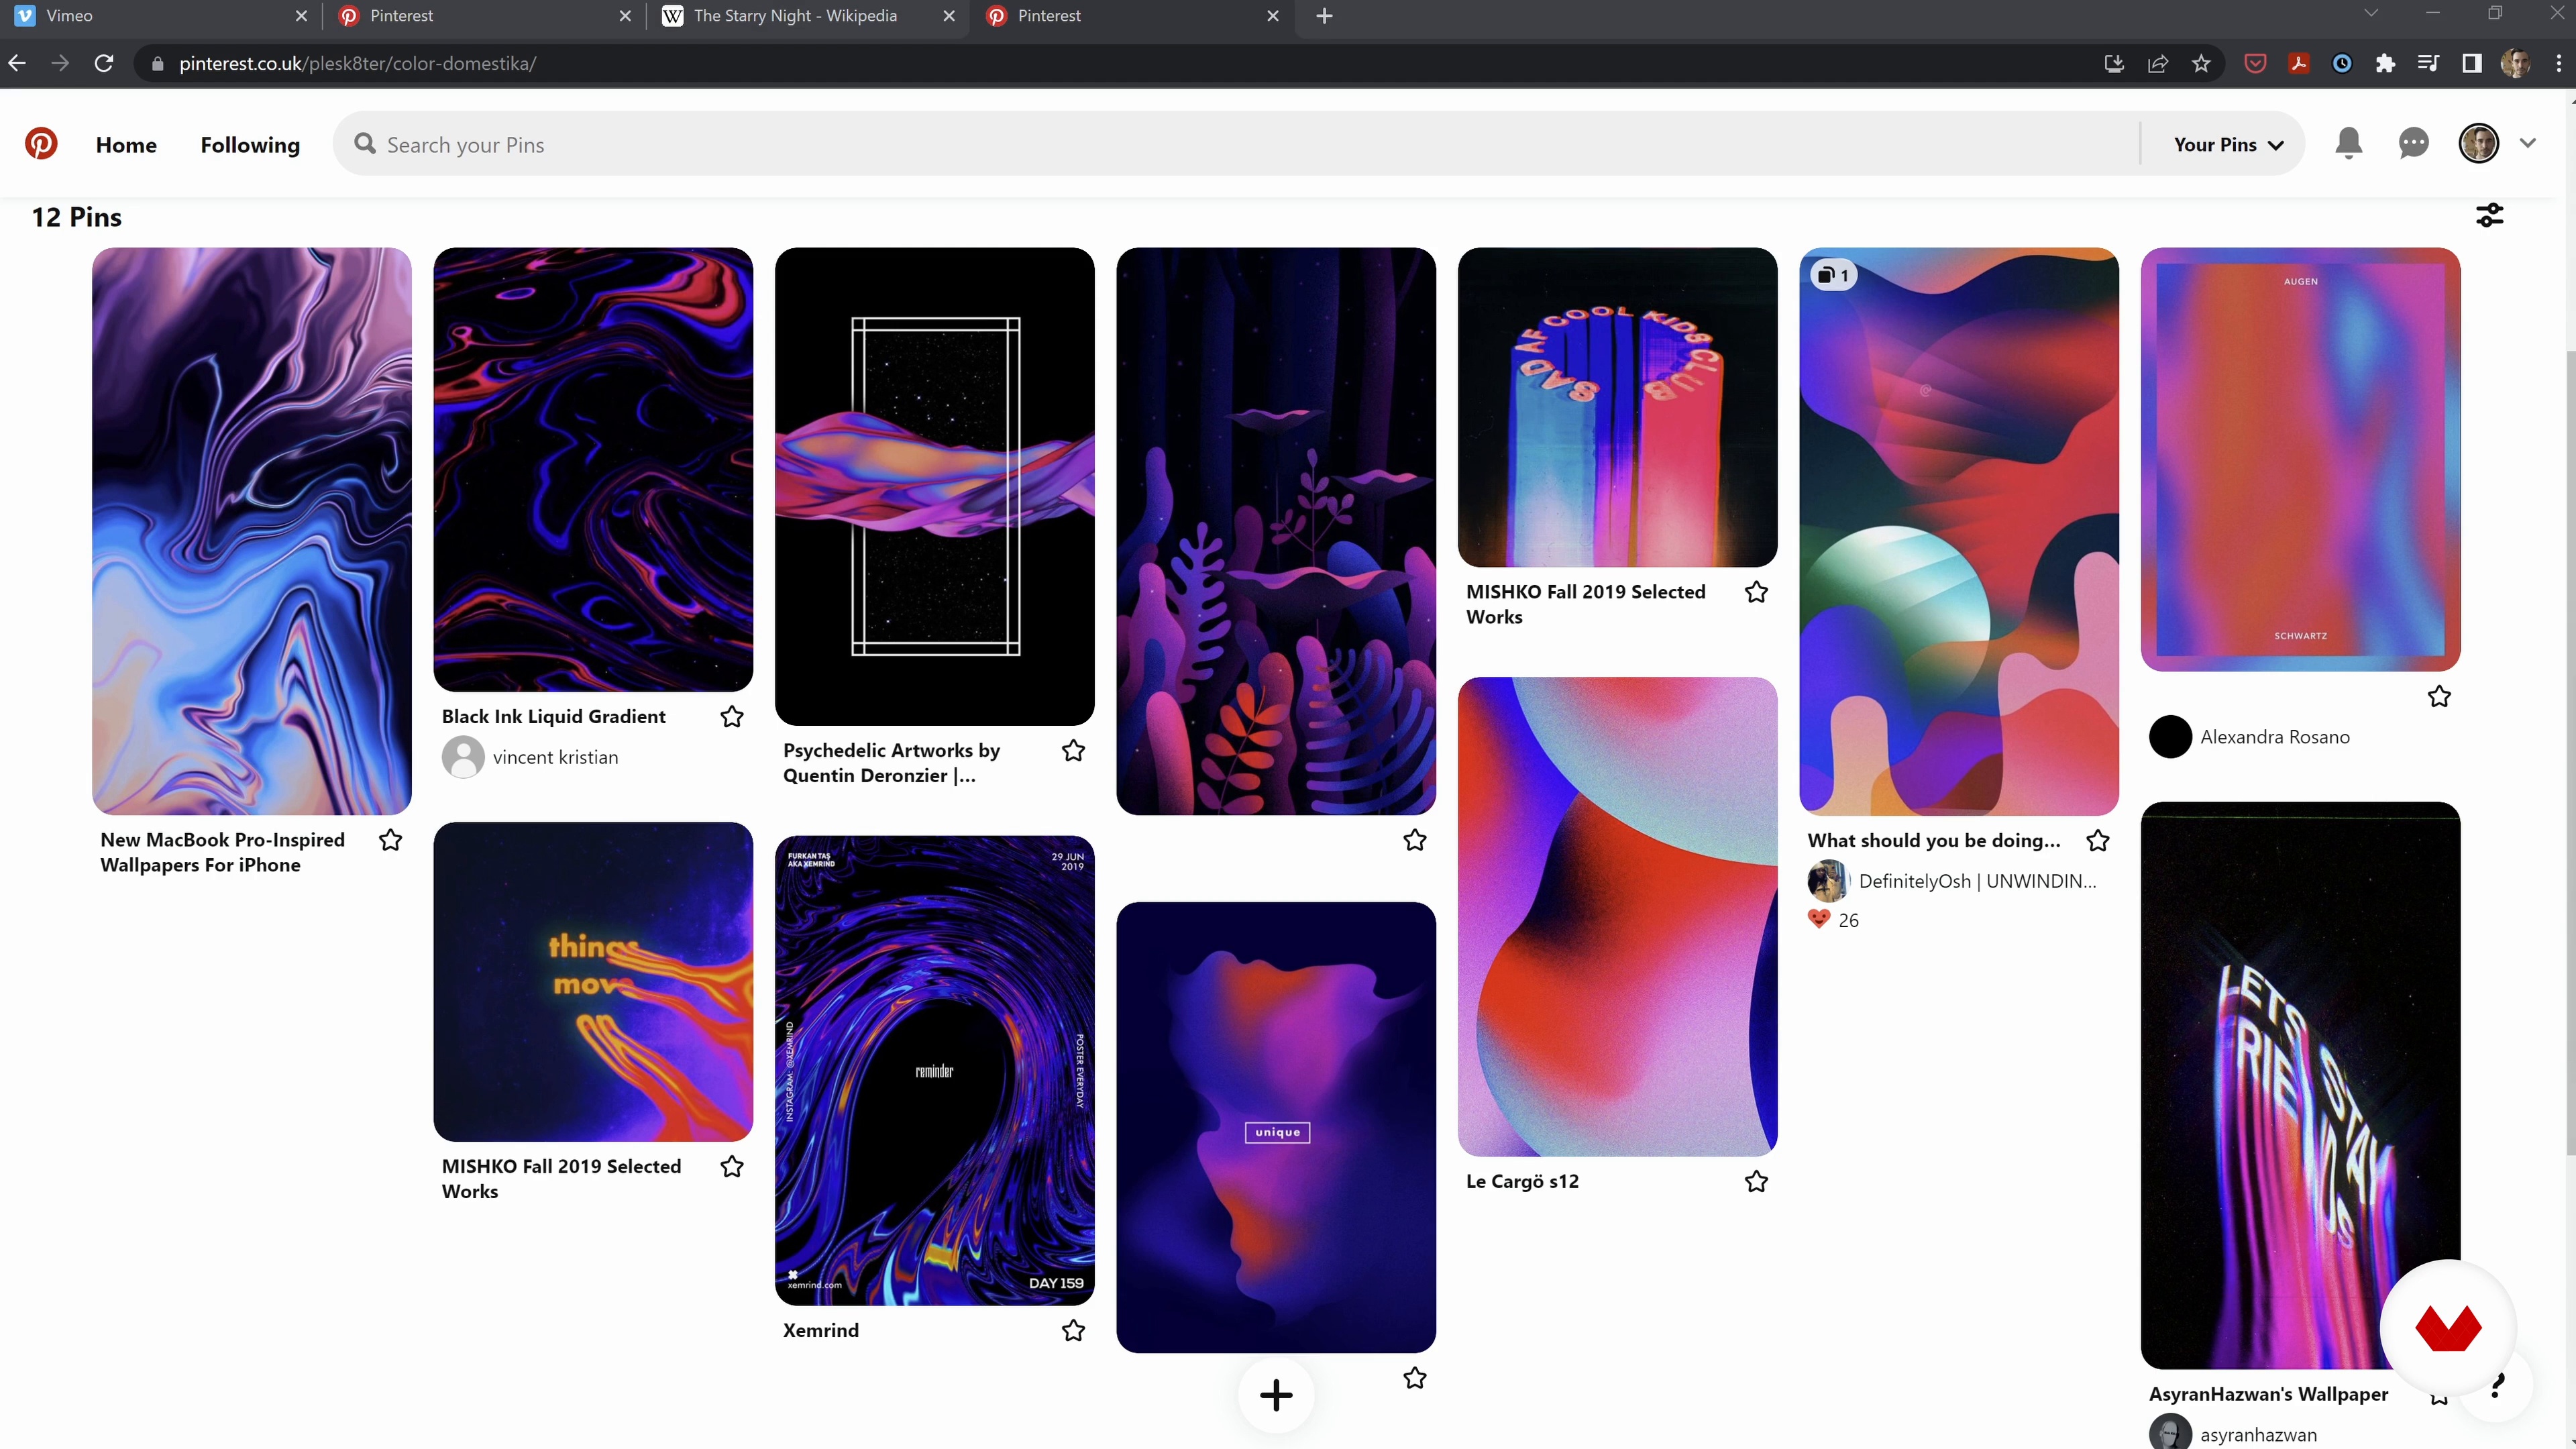This screenshot has height=1449, width=2576.
Task: Bookmark this page with the star icon
Action: click(x=2201, y=63)
